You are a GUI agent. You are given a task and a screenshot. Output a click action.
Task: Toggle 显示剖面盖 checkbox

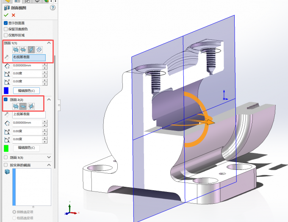6,23
